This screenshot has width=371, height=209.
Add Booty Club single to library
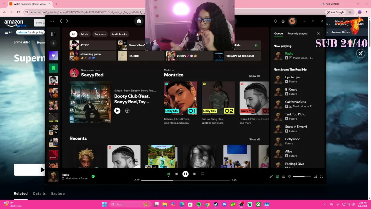pyautogui.click(x=127, y=111)
